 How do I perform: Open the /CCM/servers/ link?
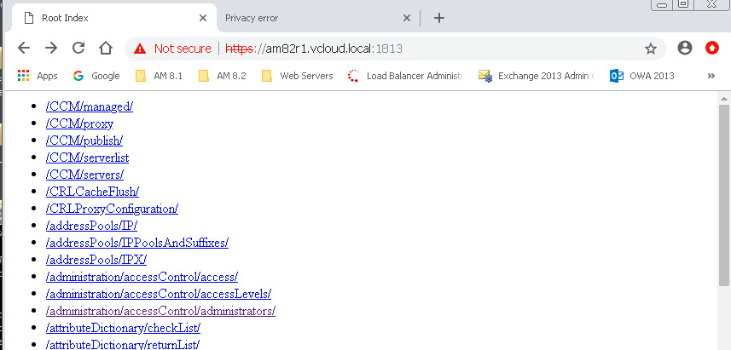pyautogui.click(x=84, y=175)
